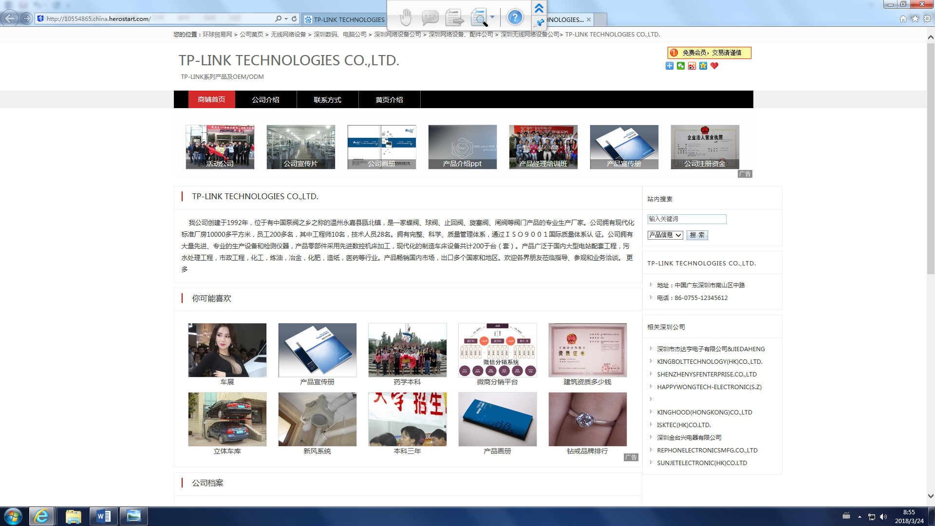Click the red heart favorite icon

pyautogui.click(x=714, y=66)
